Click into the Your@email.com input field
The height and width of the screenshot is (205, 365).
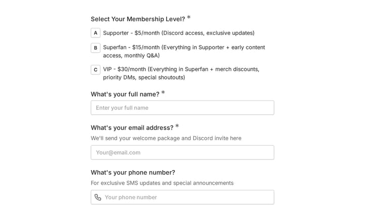pos(182,152)
